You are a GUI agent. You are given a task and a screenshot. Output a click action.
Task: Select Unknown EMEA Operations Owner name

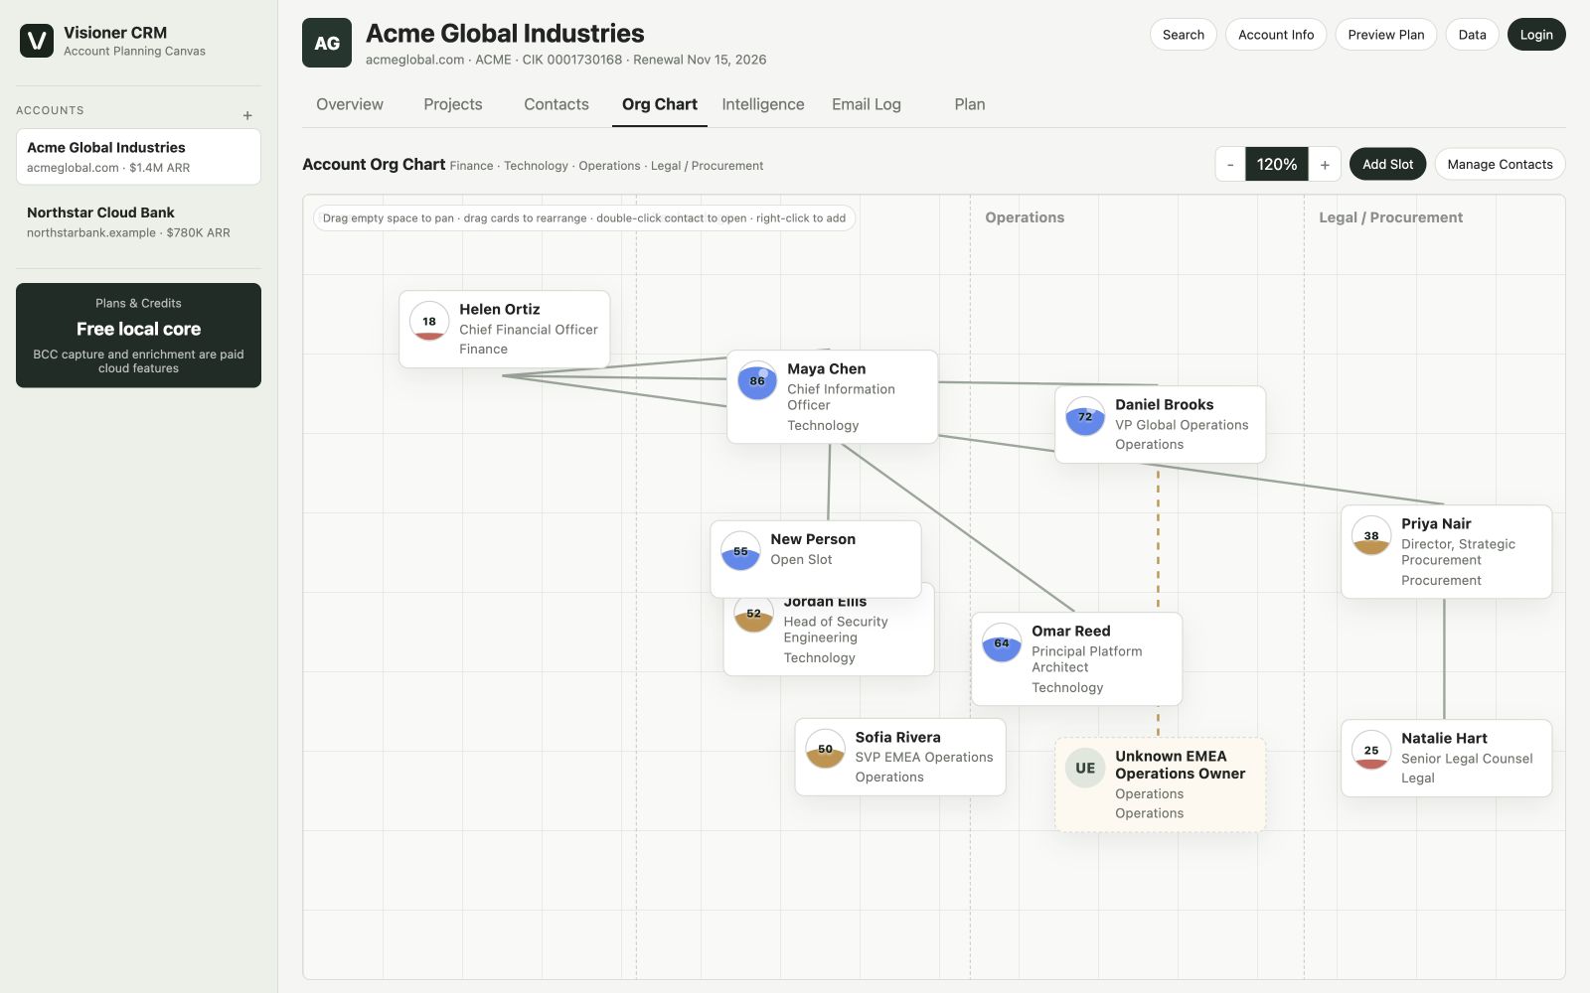[x=1181, y=765]
